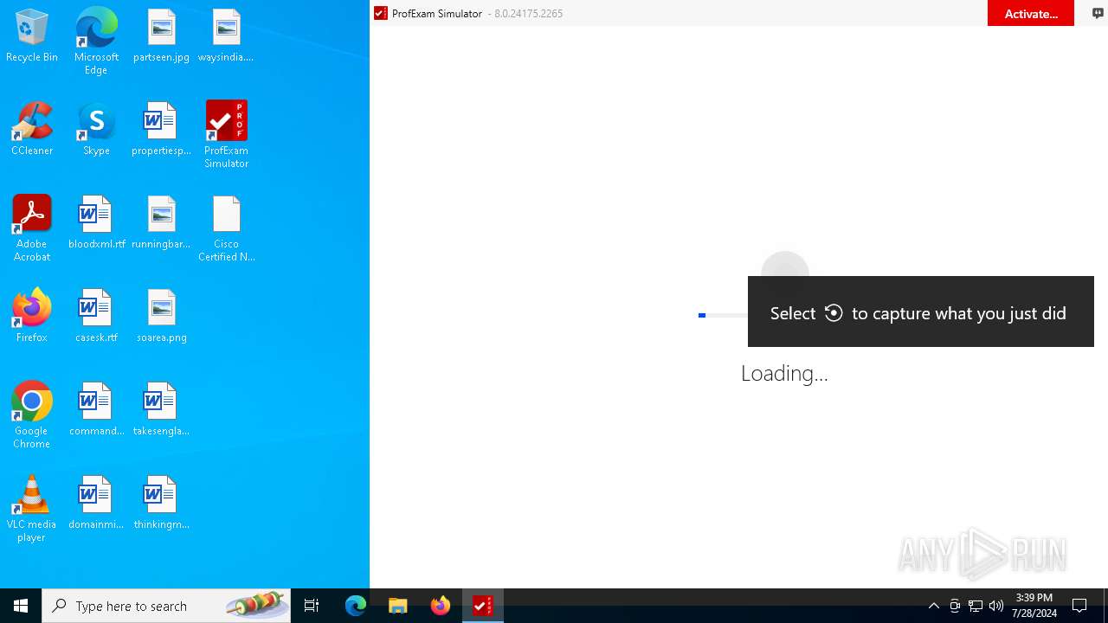Viewport: 1108px width, 623px height.
Task: Open Firefox desktop shortcut
Action: (32, 317)
